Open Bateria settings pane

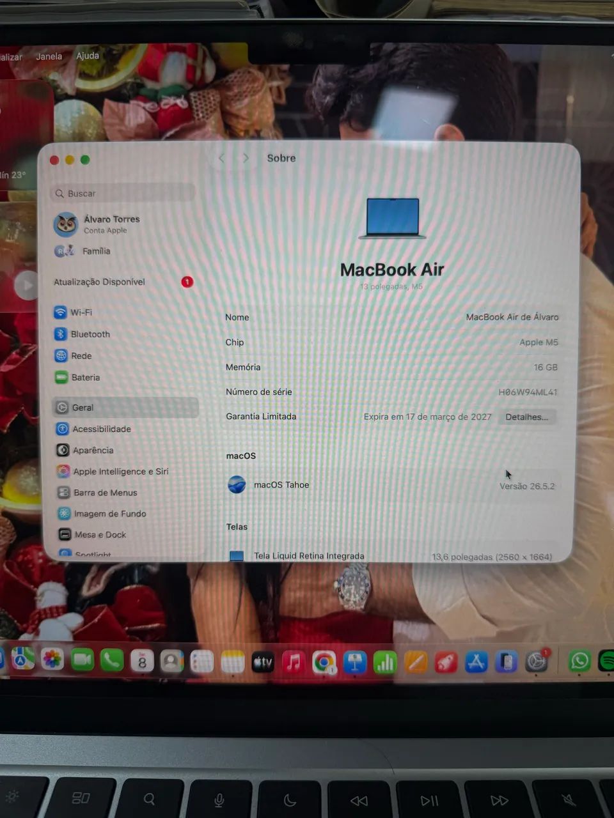coord(77,378)
